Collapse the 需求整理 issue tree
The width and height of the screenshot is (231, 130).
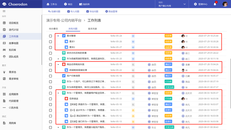pyautogui.click(x=58, y=36)
